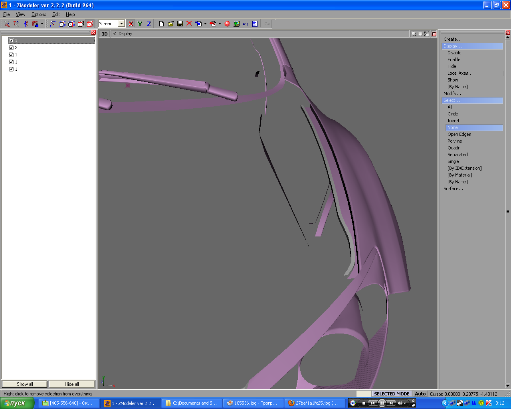Pause playback in the media player toolbar

tap(382, 403)
